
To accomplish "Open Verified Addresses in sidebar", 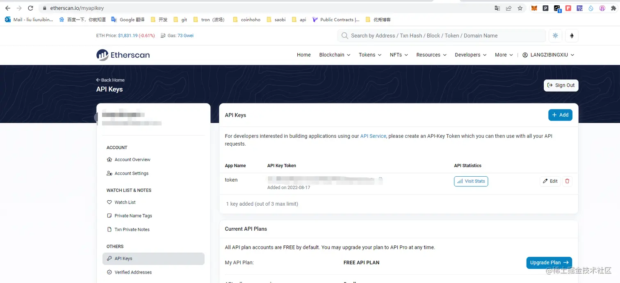I will click(x=129, y=272).
